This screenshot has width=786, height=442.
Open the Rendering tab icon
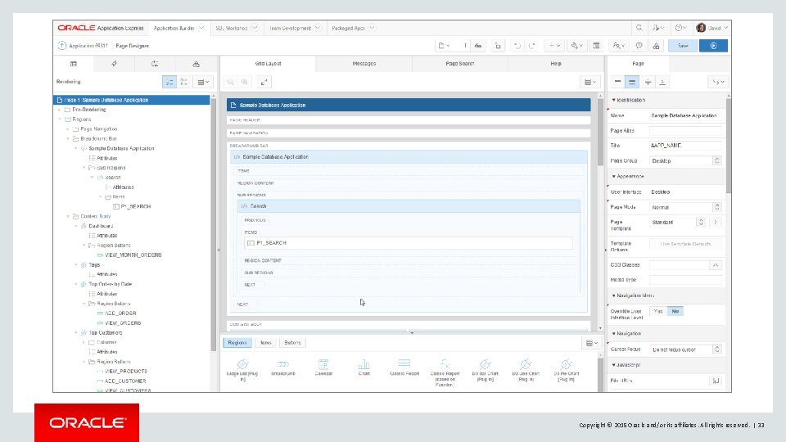click(74, 64)
